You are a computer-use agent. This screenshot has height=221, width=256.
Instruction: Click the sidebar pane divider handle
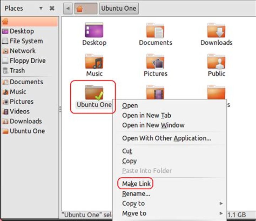60,109
